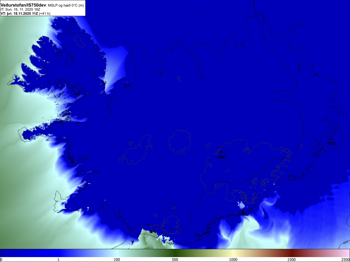Click the '1040' pressure value
350x262 pixels.
click(x=221, y=157)
